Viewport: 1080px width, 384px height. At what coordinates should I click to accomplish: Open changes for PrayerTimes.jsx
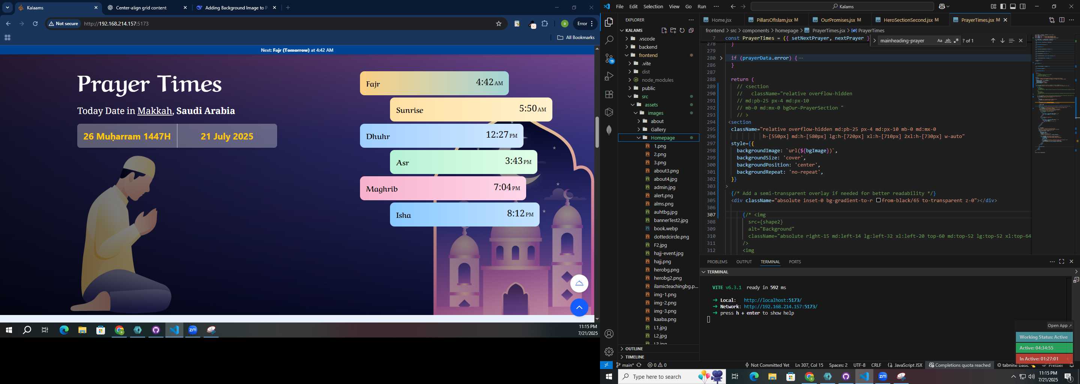point(1051,20)
